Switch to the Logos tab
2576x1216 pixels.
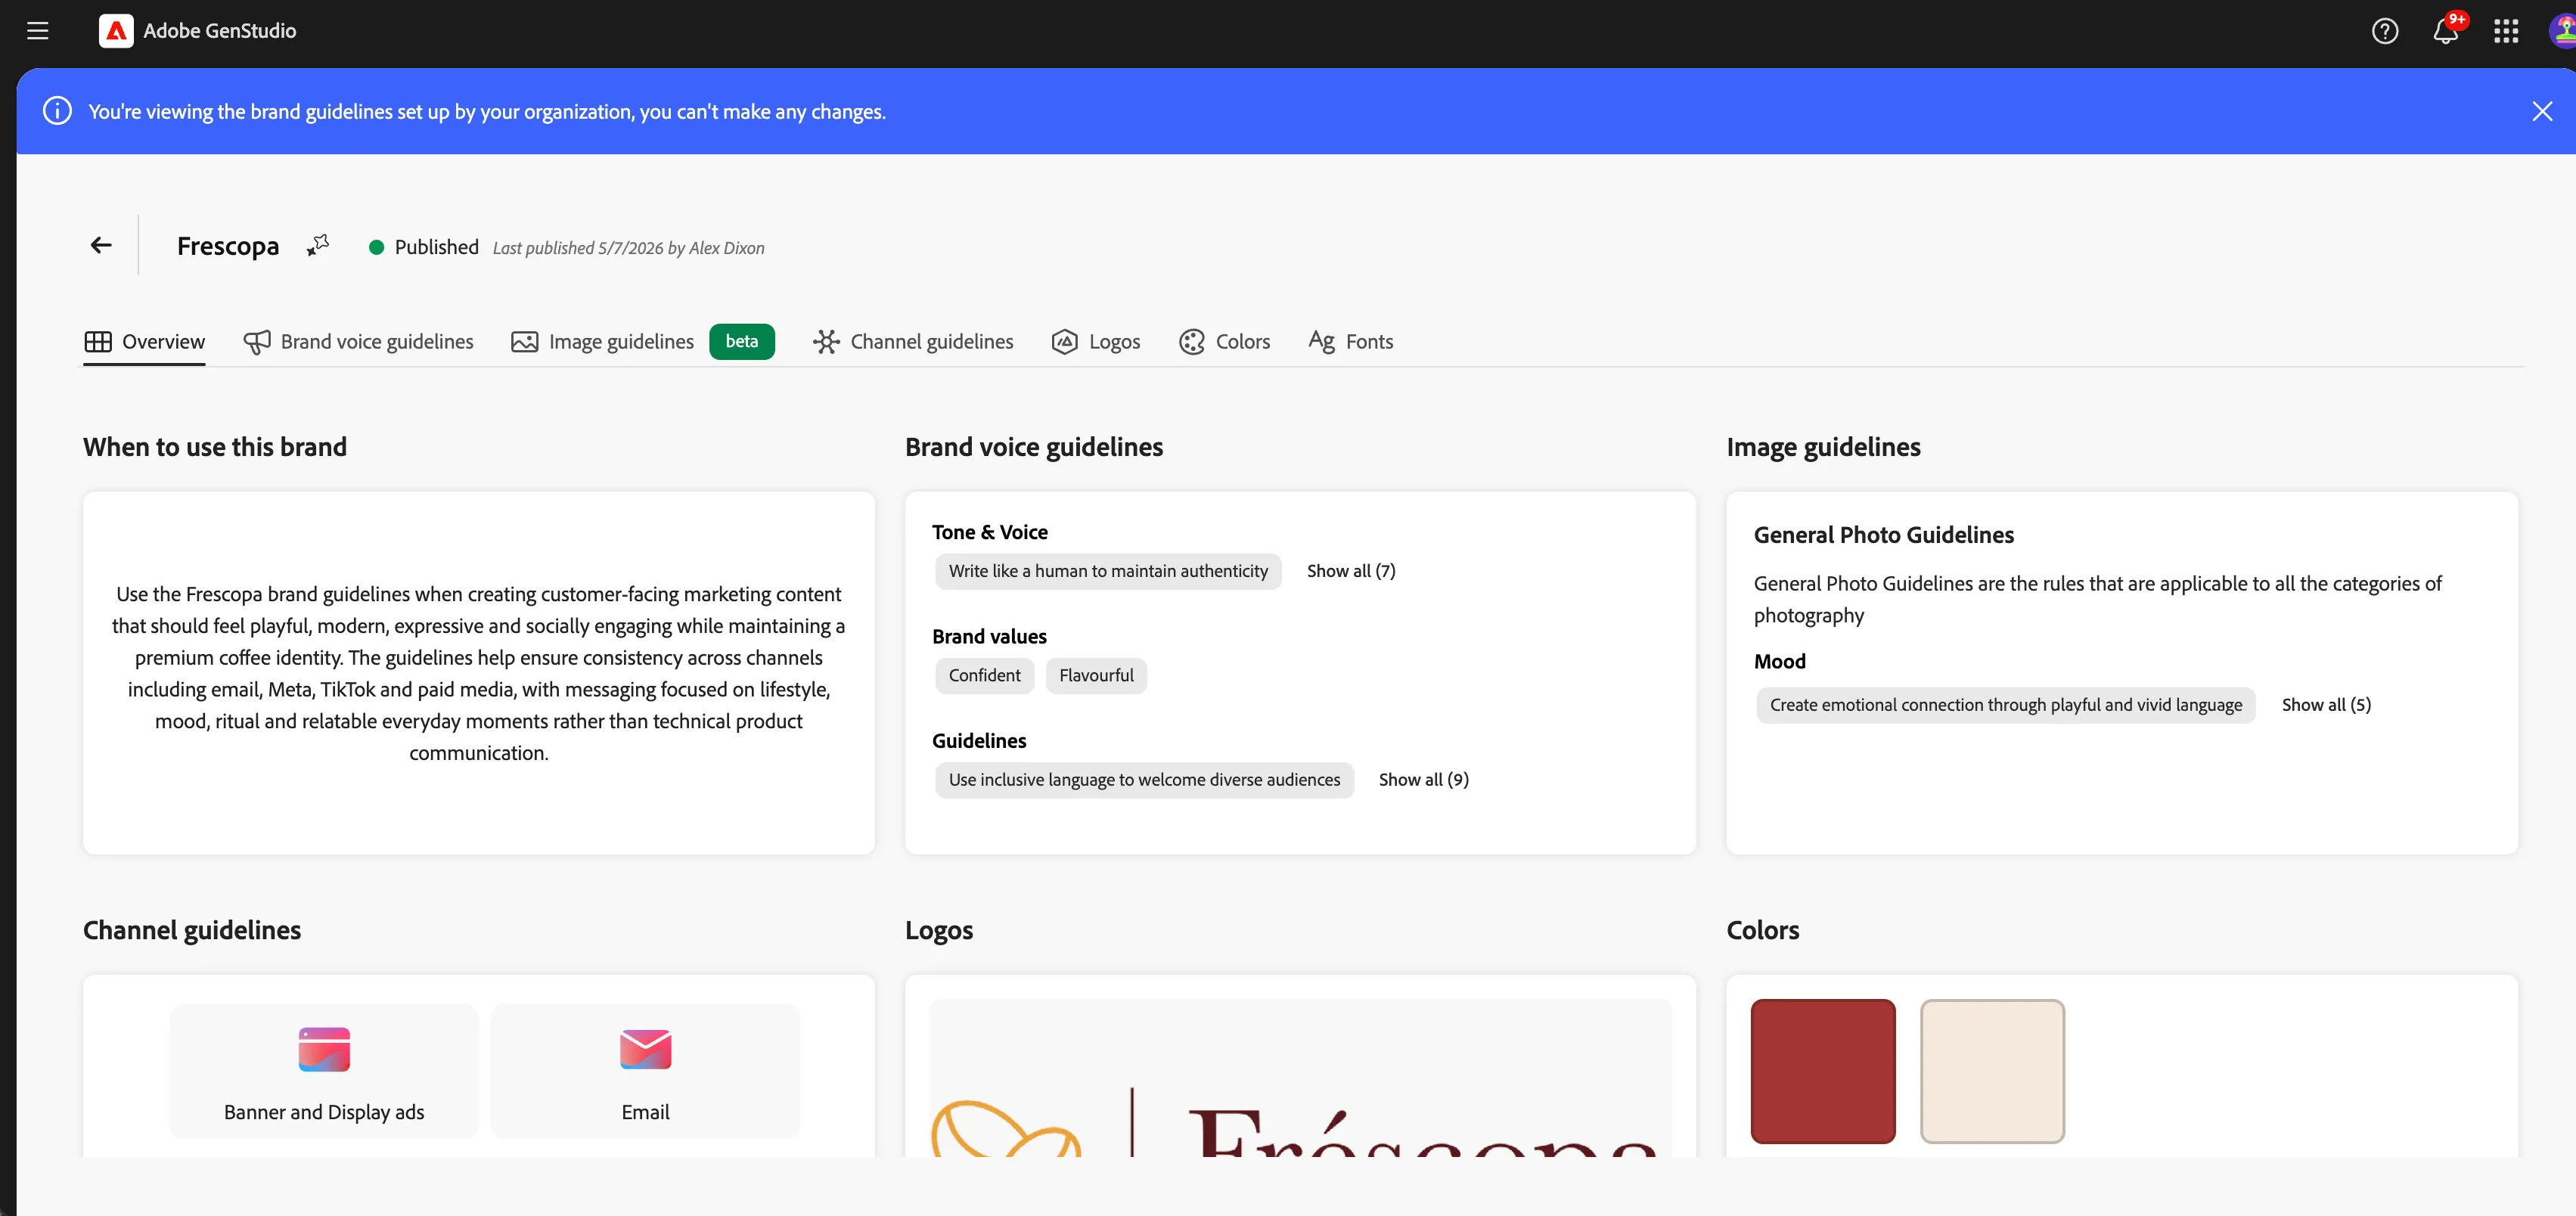1096,342
